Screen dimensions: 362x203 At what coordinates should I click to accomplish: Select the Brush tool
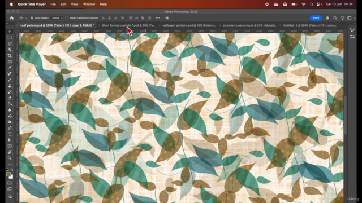10,80
